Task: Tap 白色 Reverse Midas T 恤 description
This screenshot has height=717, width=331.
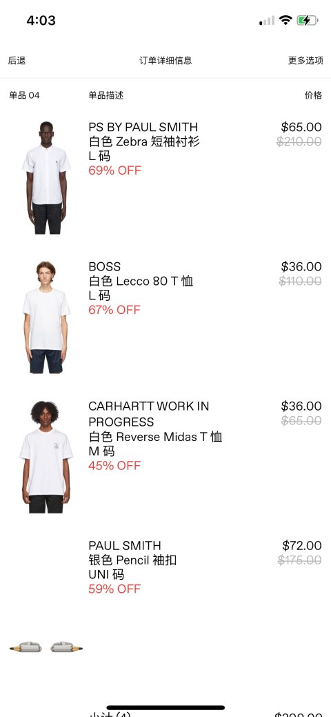Action: click(155, 436)
